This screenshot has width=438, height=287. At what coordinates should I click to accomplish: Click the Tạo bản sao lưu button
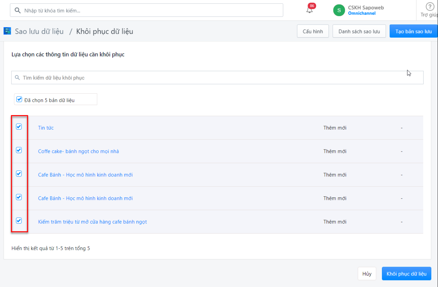pyautogui.click(x=414, y=31)
